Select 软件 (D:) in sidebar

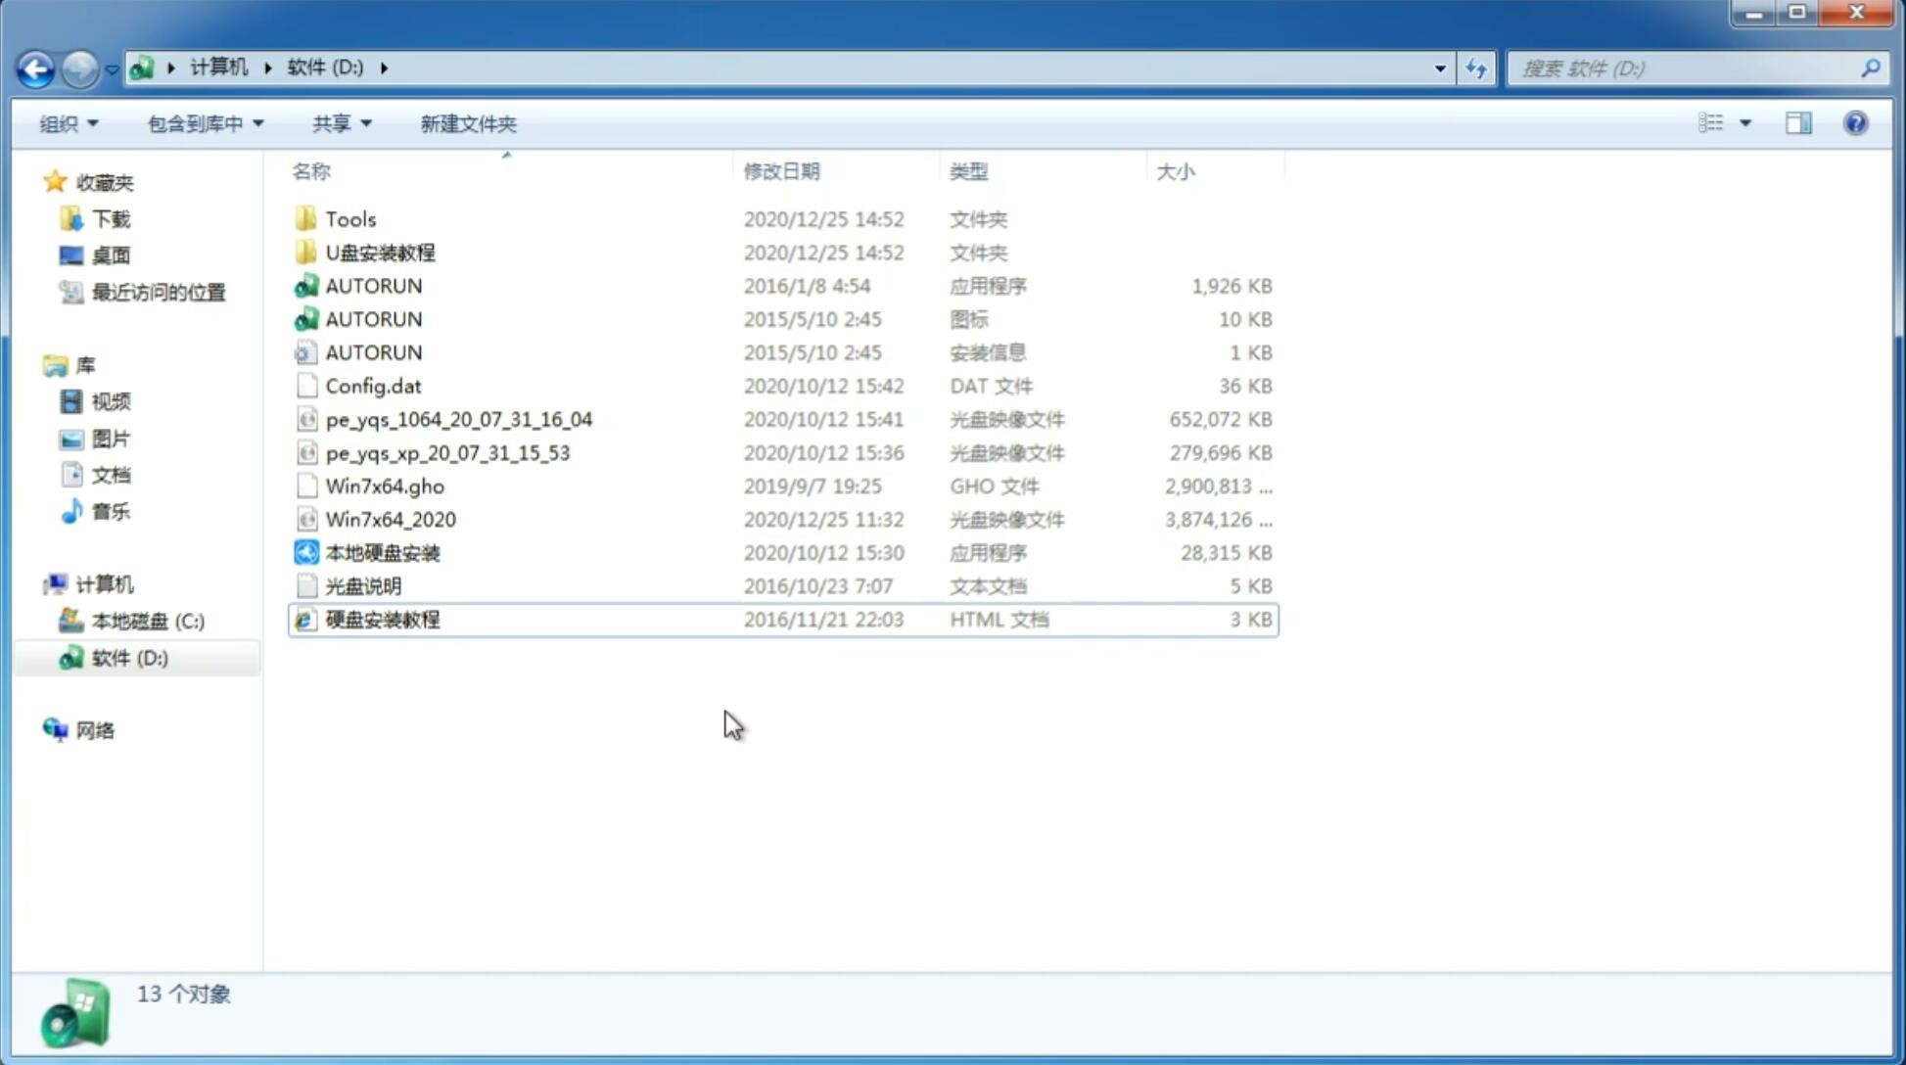coord(128,657)
